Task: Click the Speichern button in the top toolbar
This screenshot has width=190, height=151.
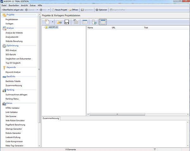Action: click(x=87, y=10)
